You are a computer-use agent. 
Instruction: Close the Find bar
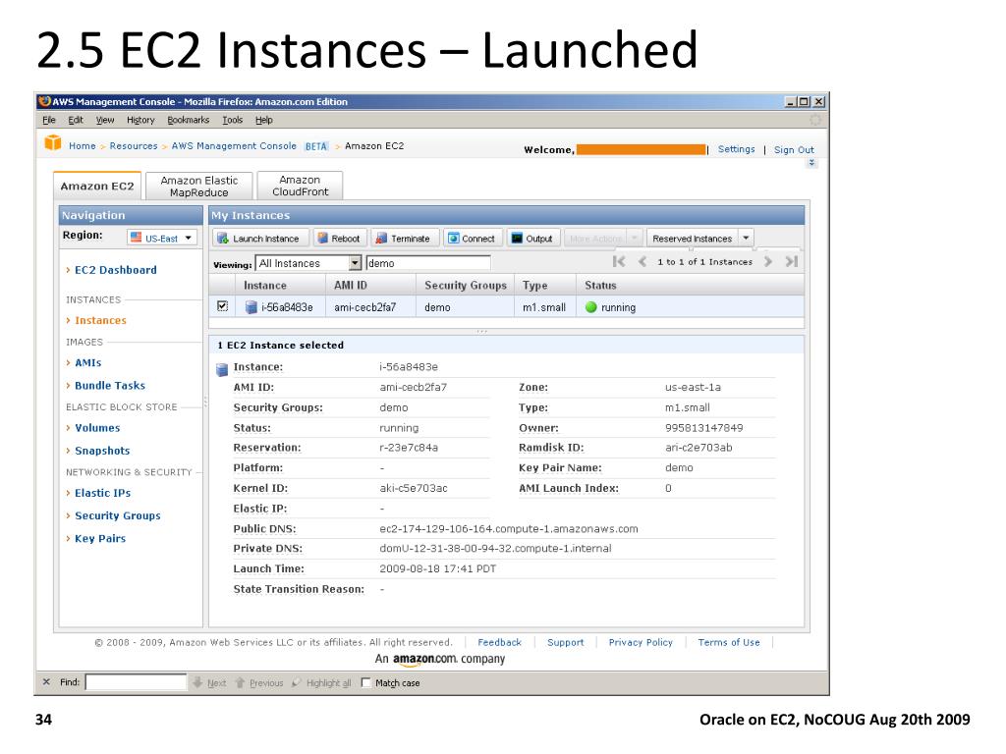point(46,682)
